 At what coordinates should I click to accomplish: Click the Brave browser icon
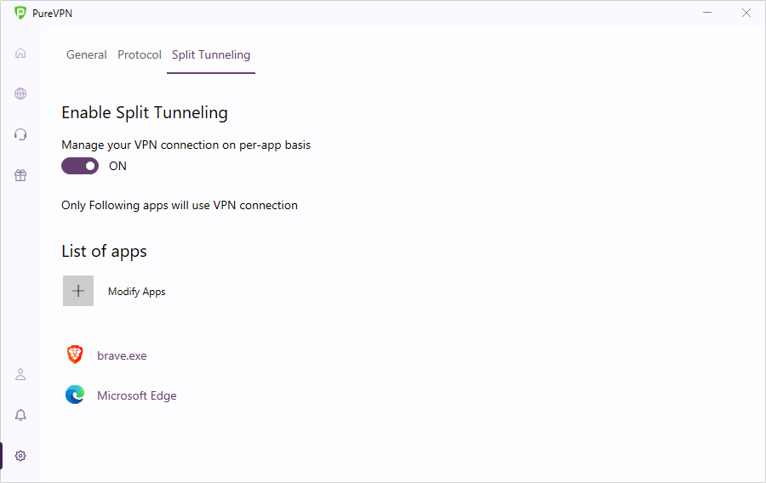tap(75, 355)
